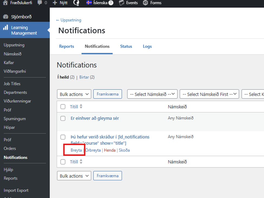The width and height of the screenshot is (264, 198).
Task: Switch to the Logs tab
Action: [x=147, y=46]
